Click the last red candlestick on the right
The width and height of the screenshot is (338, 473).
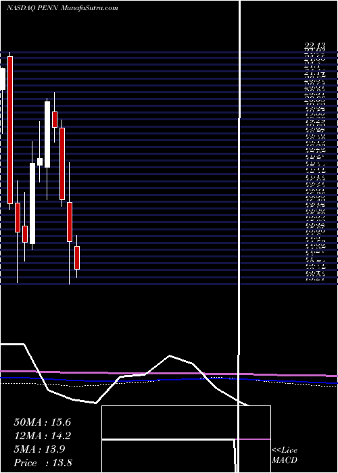coord(77,257)
